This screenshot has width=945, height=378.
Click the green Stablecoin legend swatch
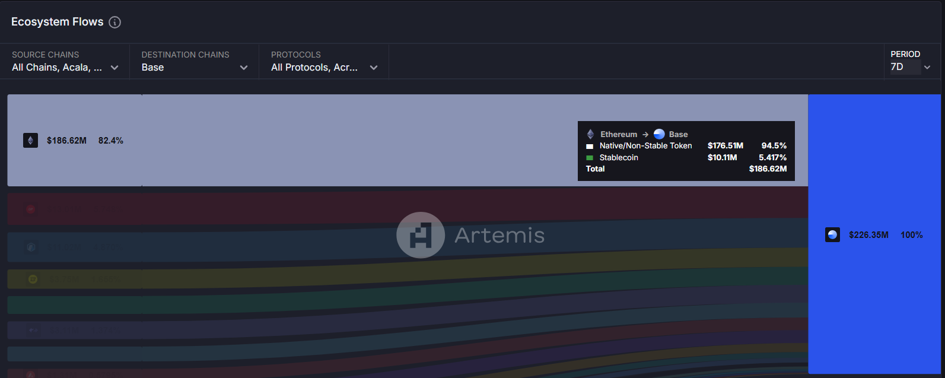click(x=590, y=158)
